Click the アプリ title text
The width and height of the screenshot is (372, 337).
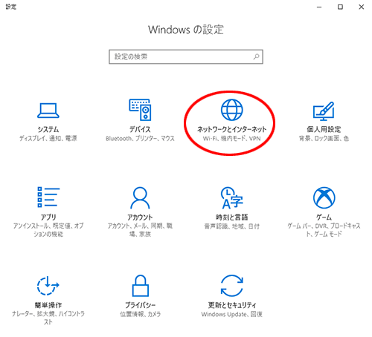pos(48,217)
